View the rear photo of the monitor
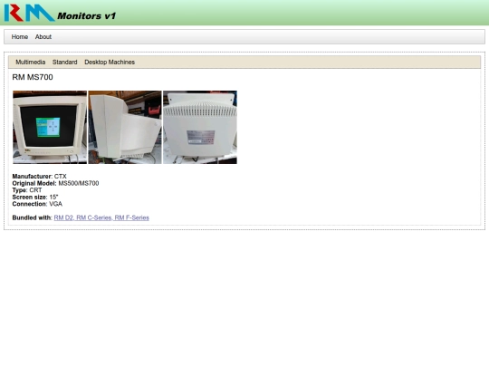Viewport: 489px width, 367px height. 200,128
